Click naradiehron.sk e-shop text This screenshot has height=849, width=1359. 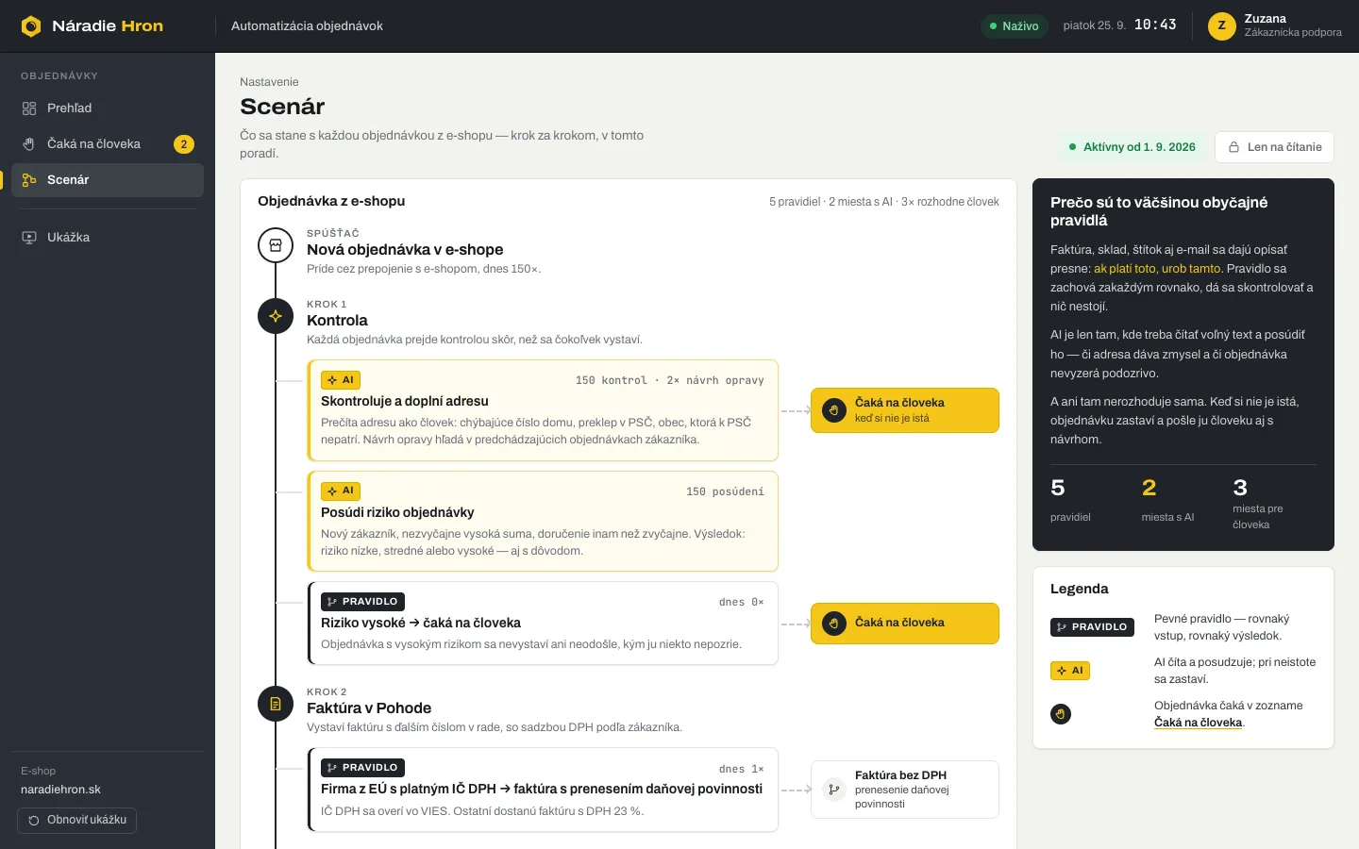point(60,790)
